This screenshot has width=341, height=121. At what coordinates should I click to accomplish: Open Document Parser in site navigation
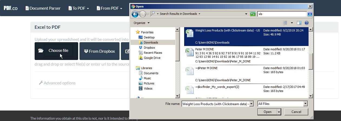pyautogui.click(x=43, y=8)
